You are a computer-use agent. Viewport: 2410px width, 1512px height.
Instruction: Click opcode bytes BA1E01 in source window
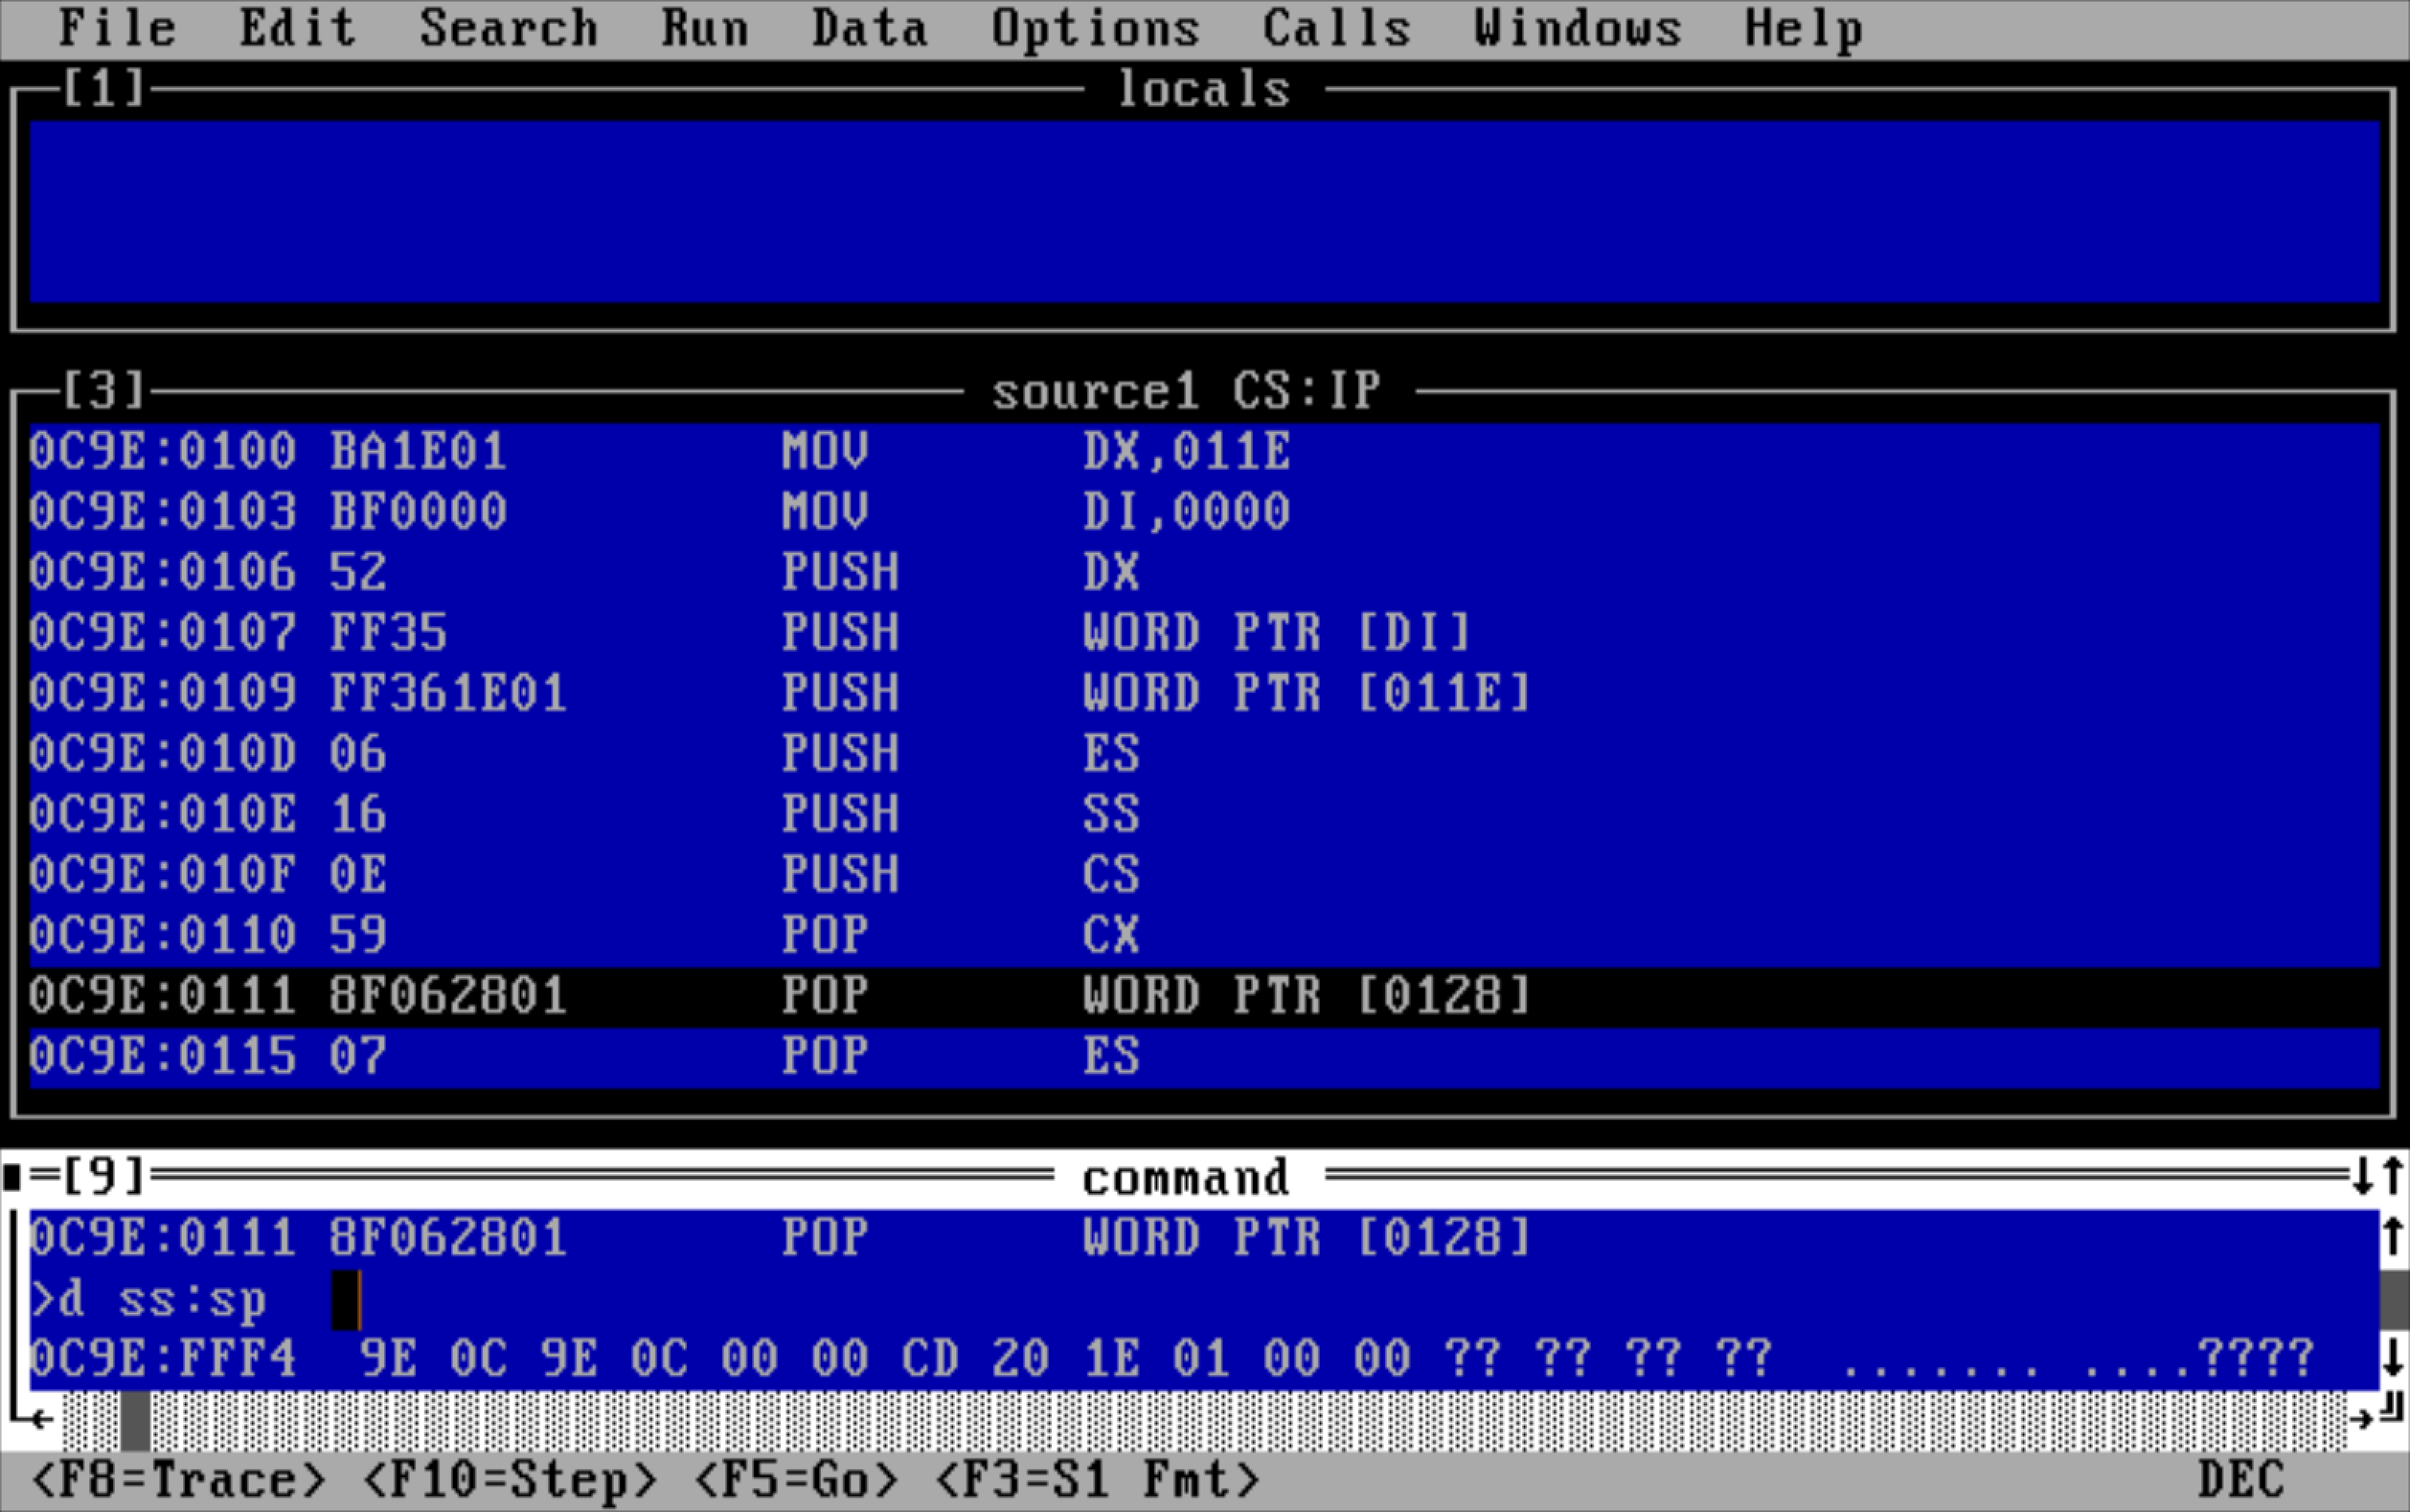pyautogui.click(x=418, y=451)
